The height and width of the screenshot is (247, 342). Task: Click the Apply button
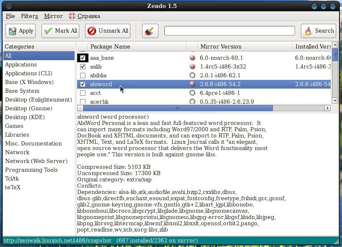[21, 31]
